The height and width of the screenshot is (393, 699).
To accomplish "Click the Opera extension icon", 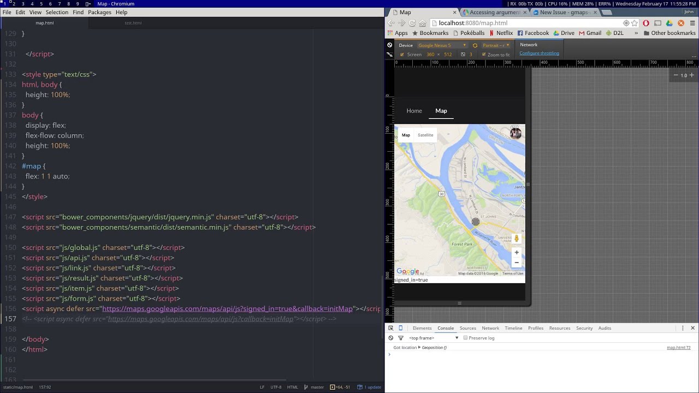I will point(646,23).
